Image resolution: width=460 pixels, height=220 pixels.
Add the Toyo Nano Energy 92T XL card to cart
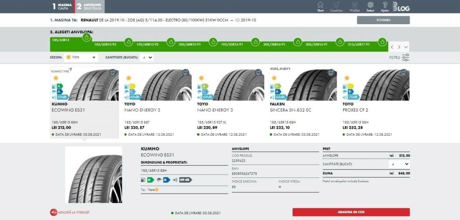tap(258, 73)
